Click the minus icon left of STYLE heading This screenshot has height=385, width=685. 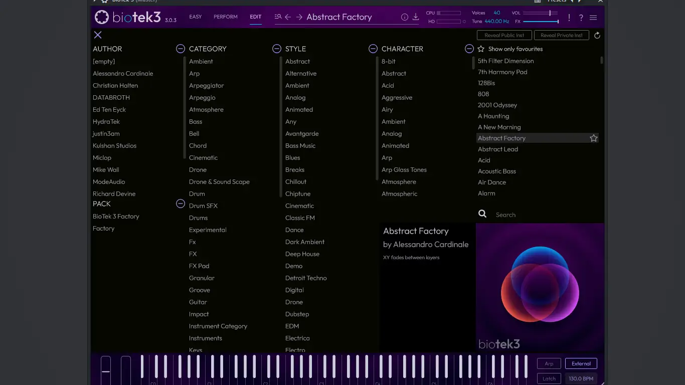point(277,49)
